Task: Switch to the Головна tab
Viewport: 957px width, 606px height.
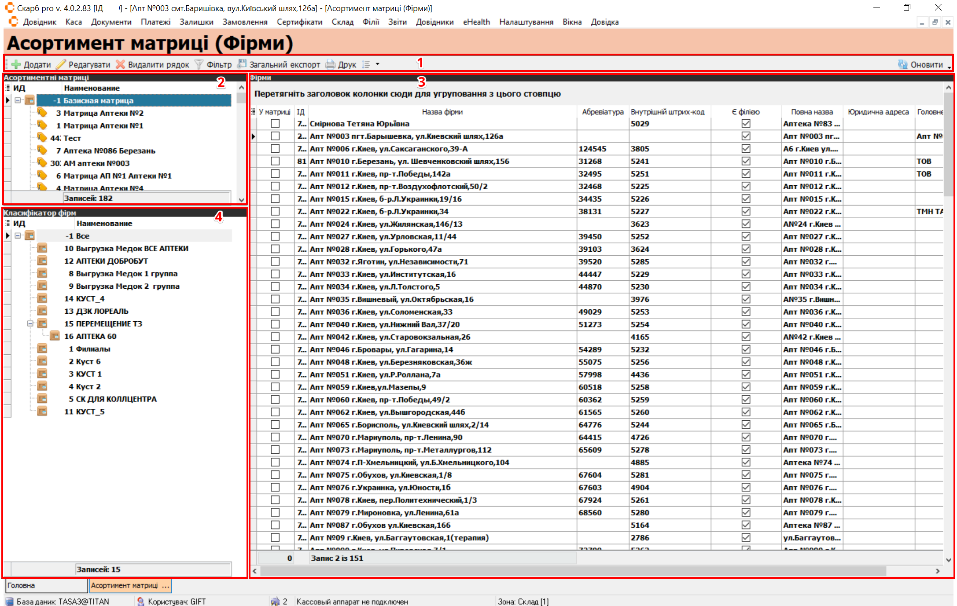Action: point(45,585)
